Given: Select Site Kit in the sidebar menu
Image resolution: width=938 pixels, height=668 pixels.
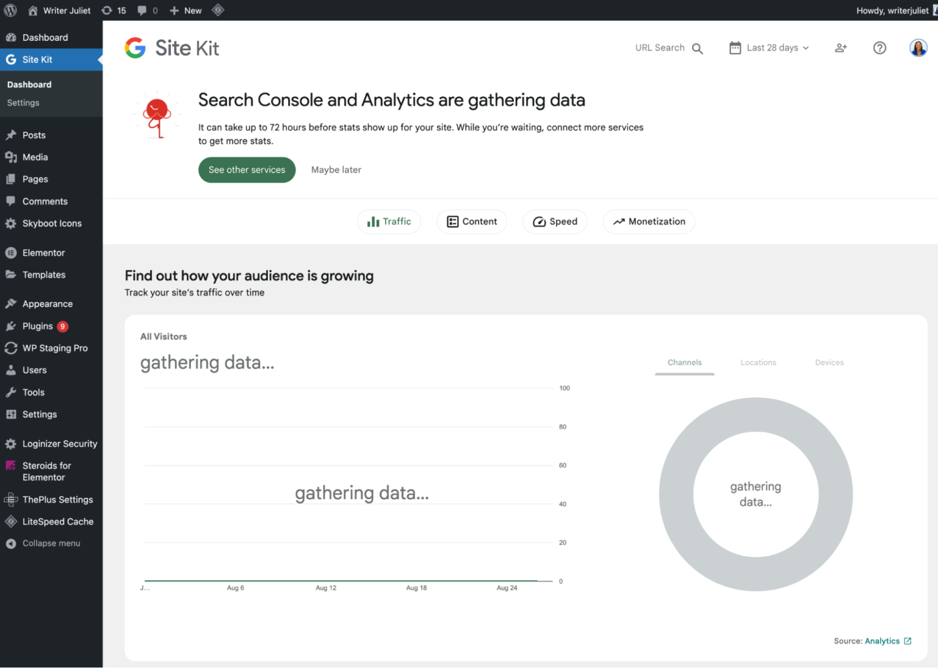Looking at the screenshot, I should pyautogui.click(x=51, y=60).
